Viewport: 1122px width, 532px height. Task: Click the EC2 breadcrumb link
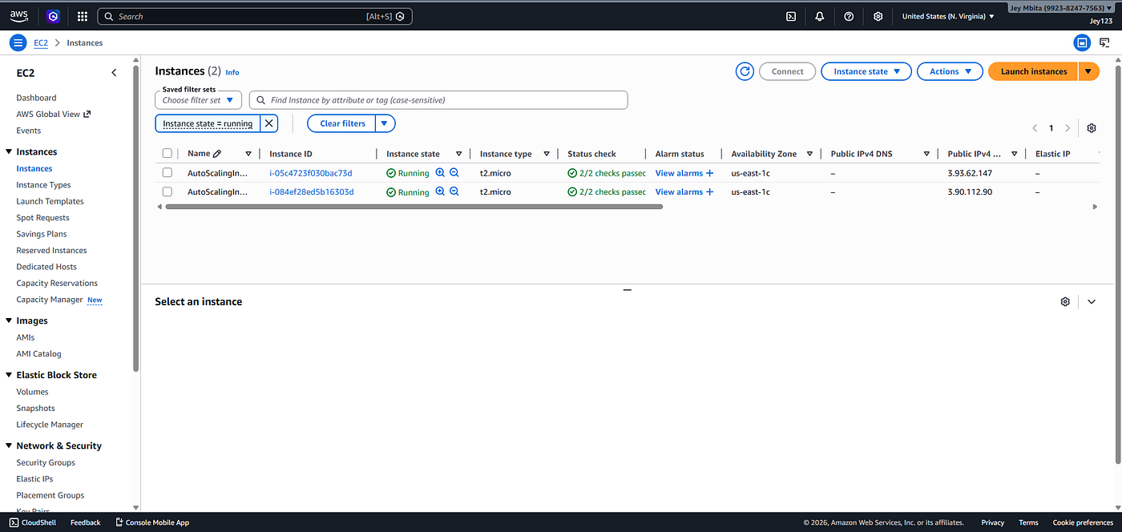pyautogui.click(x=40, y=42)
